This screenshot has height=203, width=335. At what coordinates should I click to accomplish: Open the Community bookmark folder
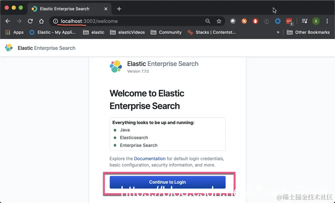click(x=166, y=32)
